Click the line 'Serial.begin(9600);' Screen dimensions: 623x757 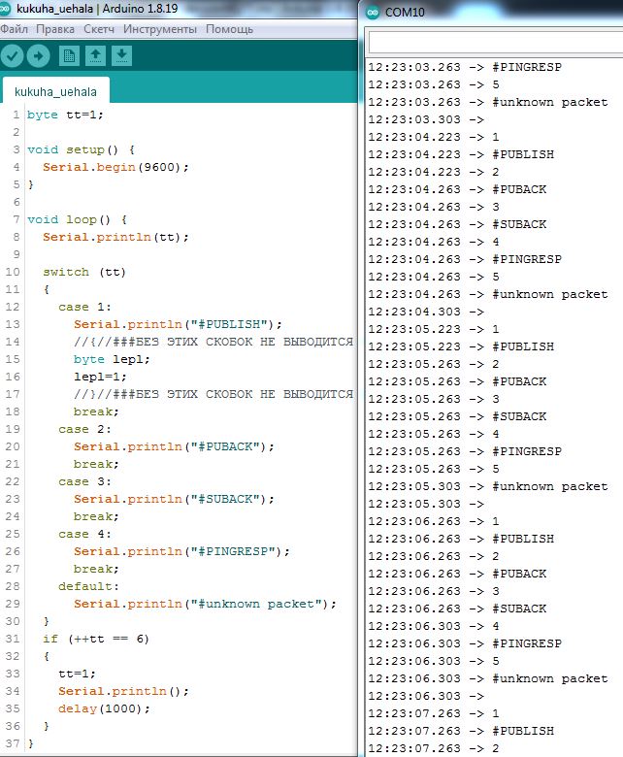point(115,167)
